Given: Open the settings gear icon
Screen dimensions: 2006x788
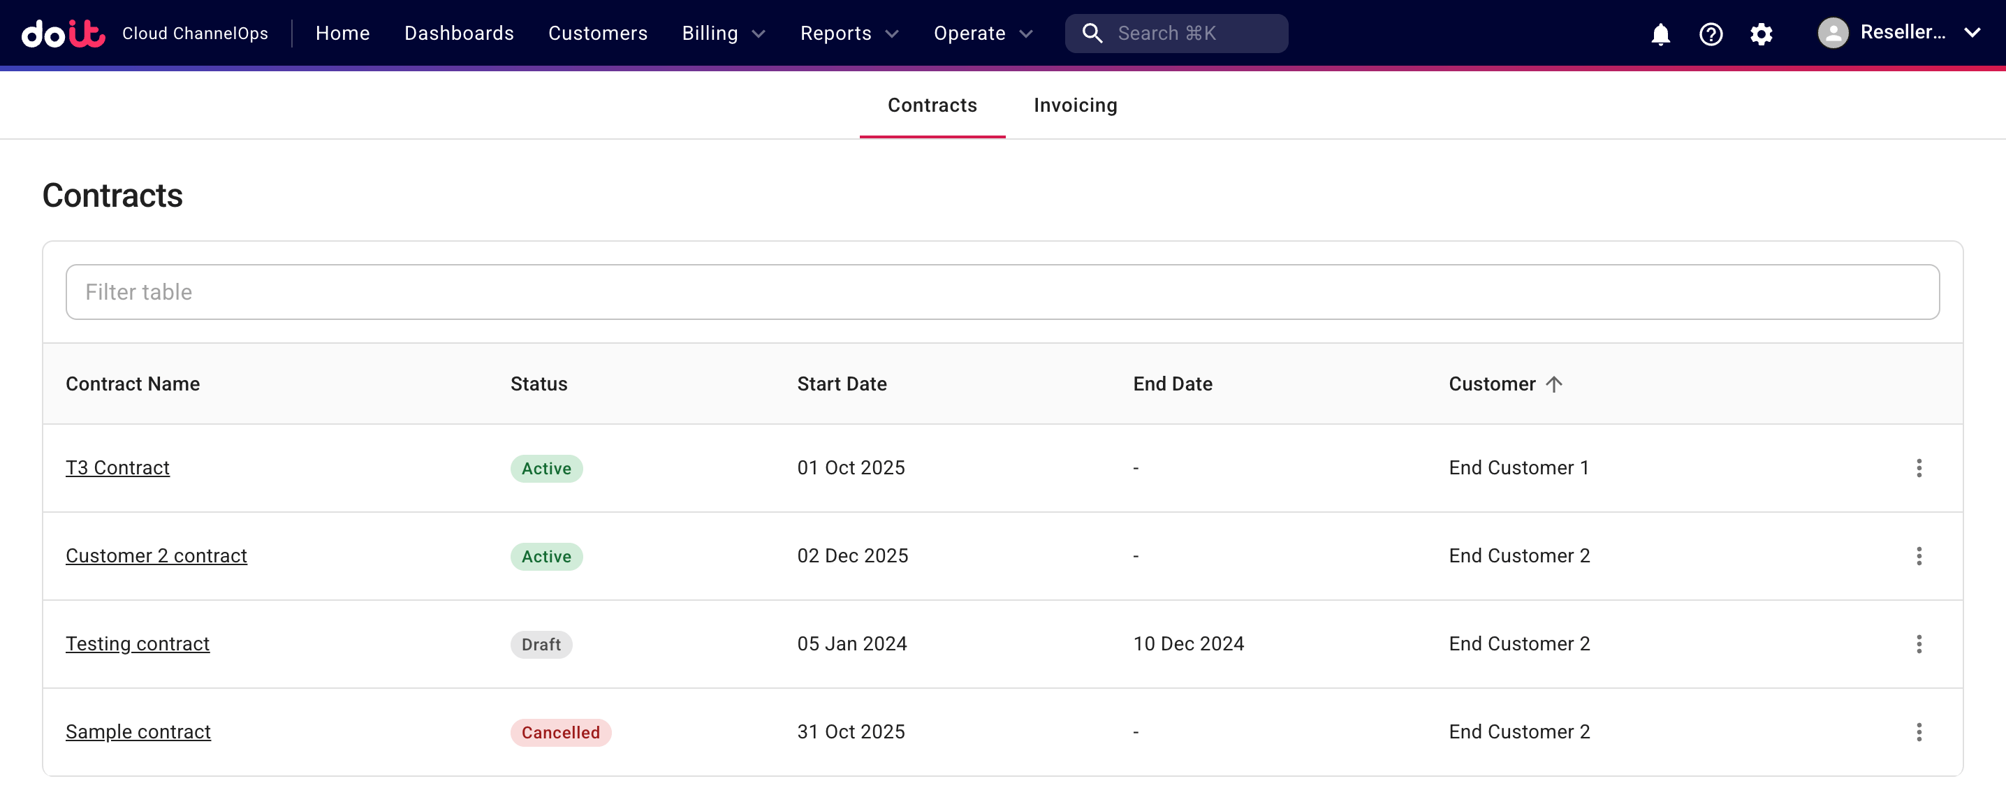Looking at the screenshot, I should (x=1761, y=34).
